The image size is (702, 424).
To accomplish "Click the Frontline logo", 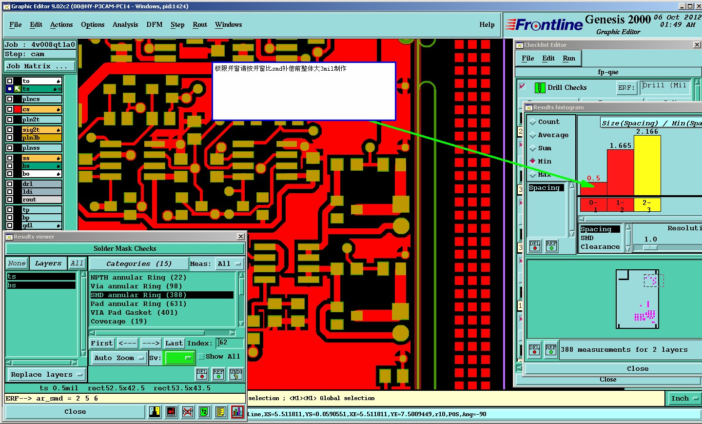I will click(x=544, y=24).
